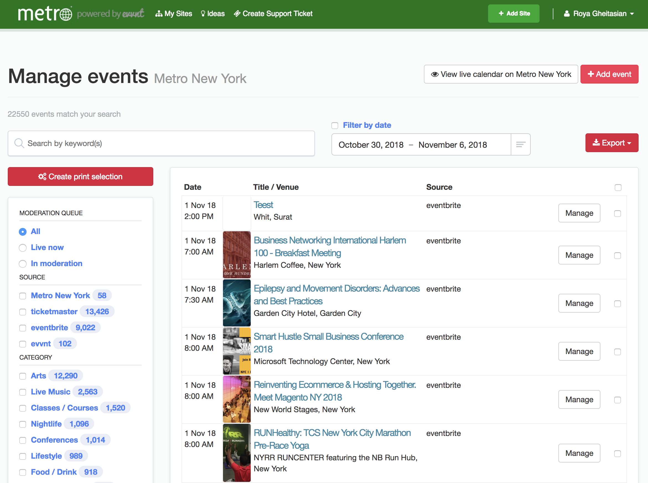Open the Business Networking International Harlem link
Viewport: 648px width, 483px height.
click(x=330, y=246)
